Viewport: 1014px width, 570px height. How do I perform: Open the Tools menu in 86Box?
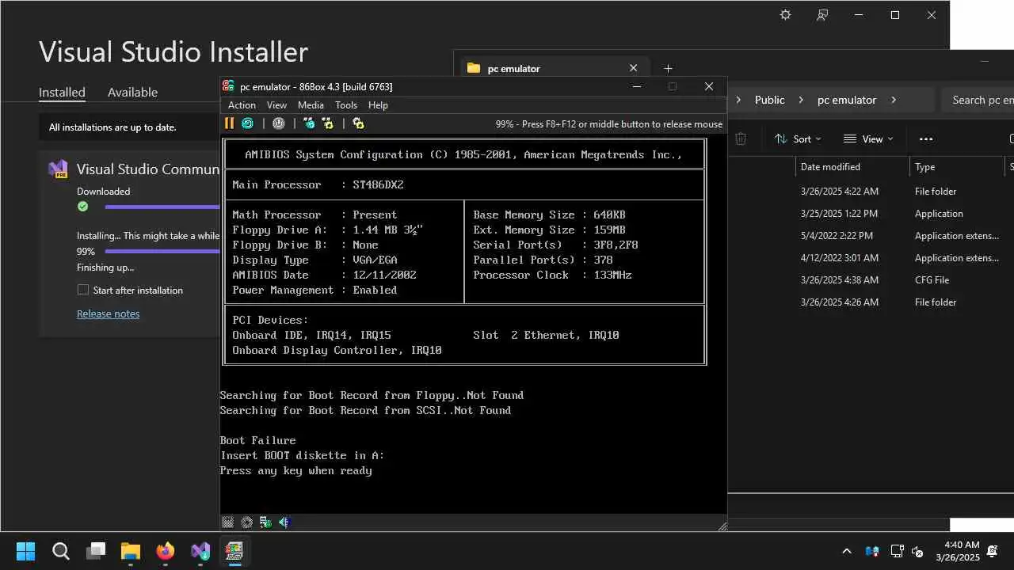point(346,105)
